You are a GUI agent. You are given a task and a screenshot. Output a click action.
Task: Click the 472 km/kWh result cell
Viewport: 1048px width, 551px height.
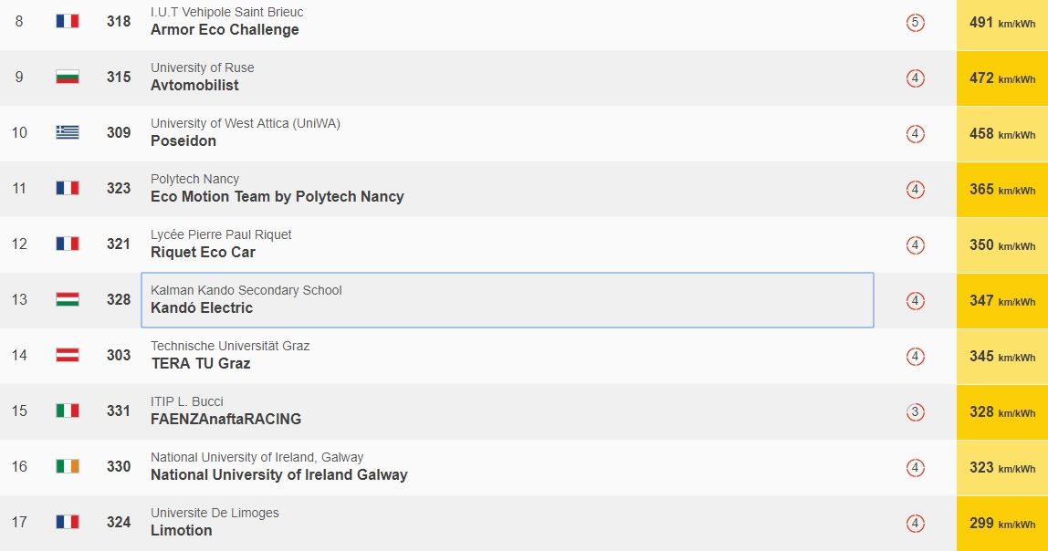1002,78
